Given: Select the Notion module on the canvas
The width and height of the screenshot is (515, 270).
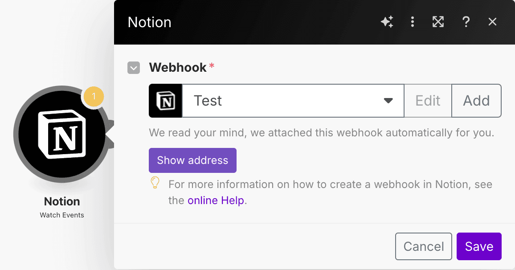Looking at the screenshot, I should [x=60, y=133].
